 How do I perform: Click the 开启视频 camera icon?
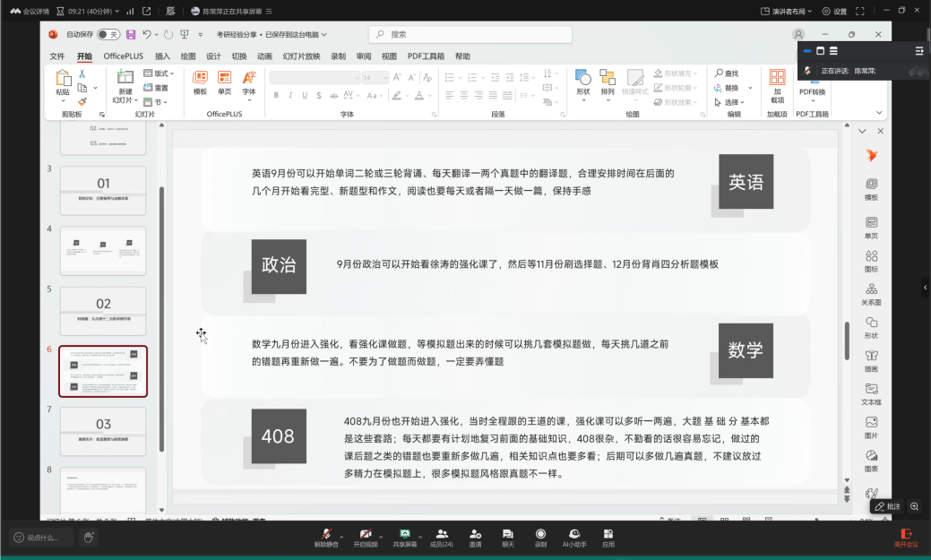(365, 534)
